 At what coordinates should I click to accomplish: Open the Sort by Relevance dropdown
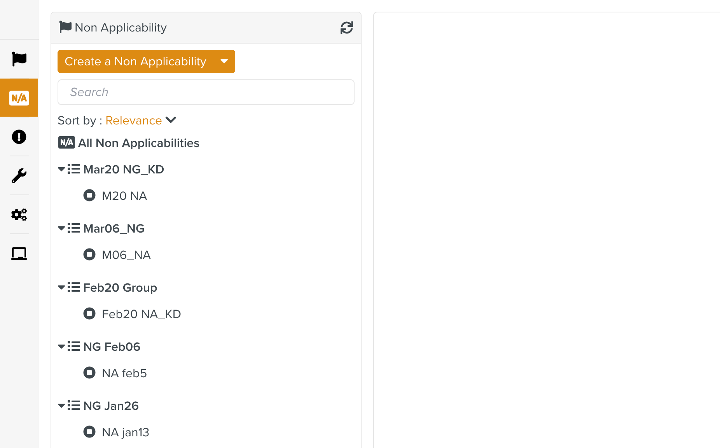tap(140, 121)
